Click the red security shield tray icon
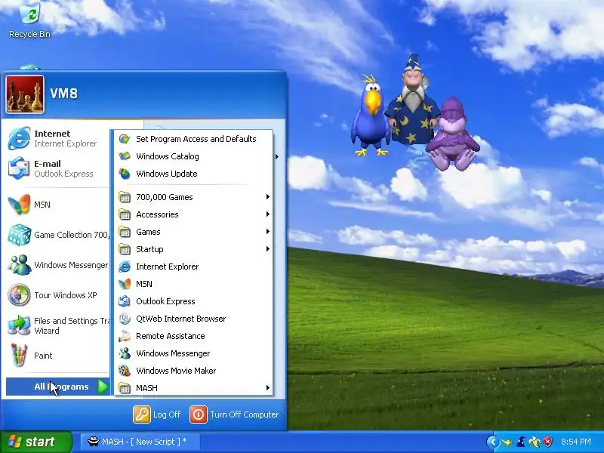The width and height of the screenshot is (604, 453). 548,442
